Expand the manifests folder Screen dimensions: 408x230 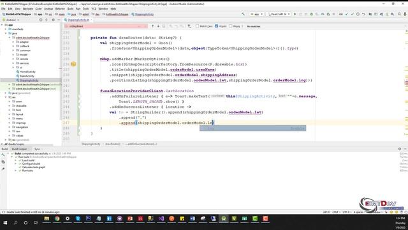click(x=6, y=29)
